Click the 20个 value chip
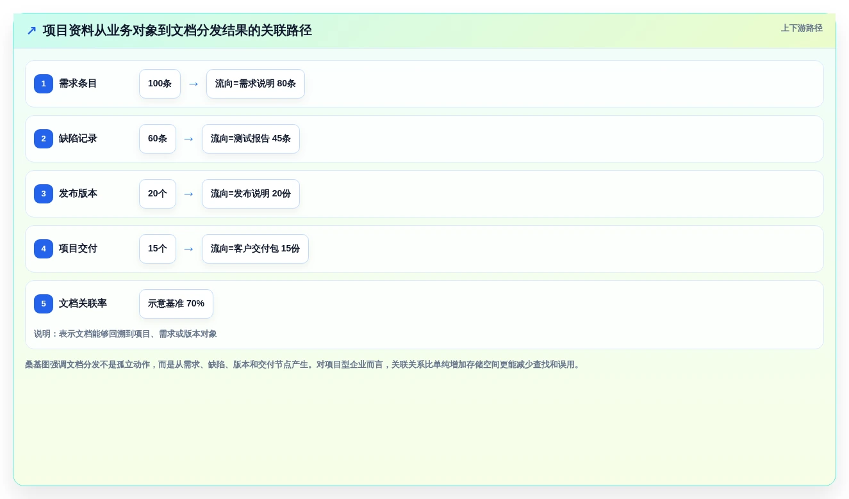The width and height of the screenshot is (849, 499). coord(158,194)
